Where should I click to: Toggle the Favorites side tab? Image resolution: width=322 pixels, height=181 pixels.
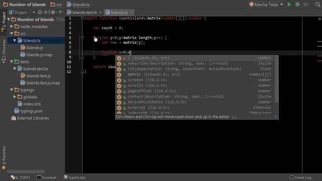point(4,157)
